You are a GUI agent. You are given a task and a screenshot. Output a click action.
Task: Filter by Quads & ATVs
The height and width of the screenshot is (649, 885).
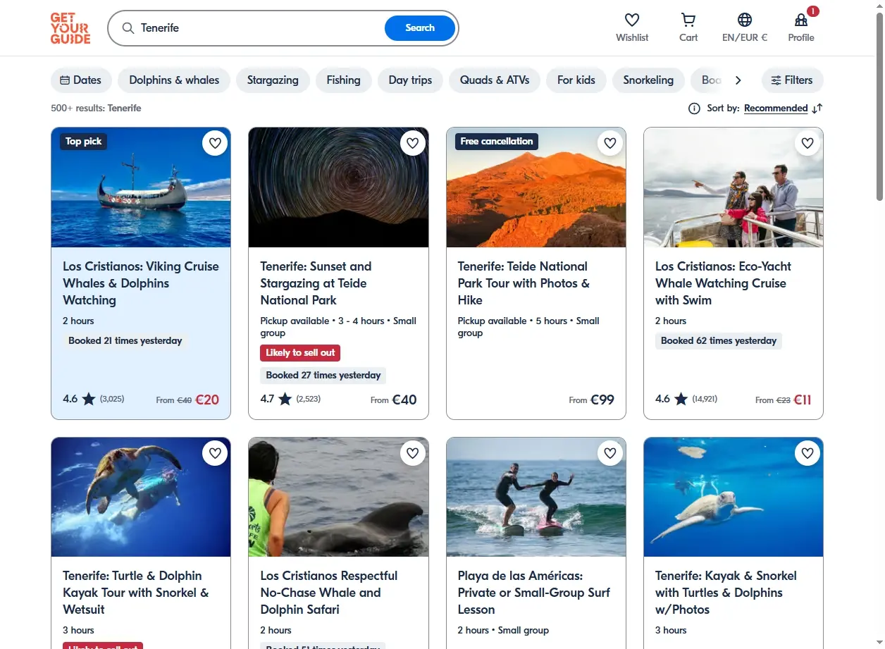click(495, 80)
